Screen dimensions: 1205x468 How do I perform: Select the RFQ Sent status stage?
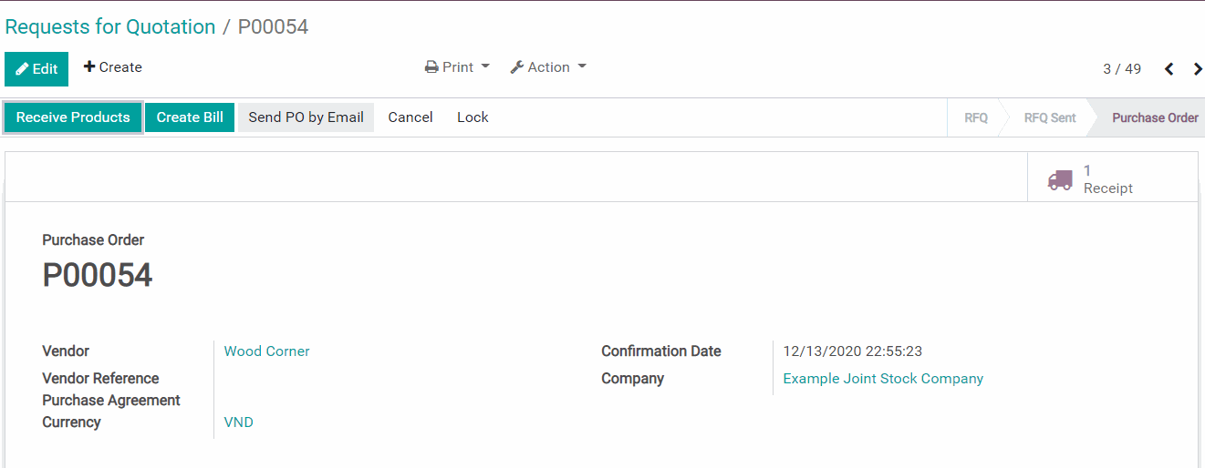(x=1049, y=117)
